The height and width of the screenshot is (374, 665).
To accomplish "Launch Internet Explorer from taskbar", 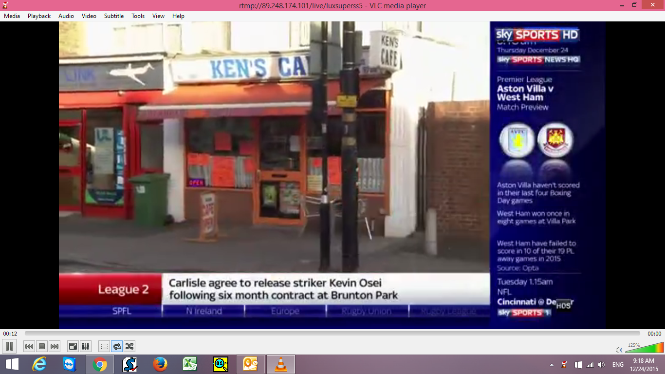I will [x=40, y=364].
